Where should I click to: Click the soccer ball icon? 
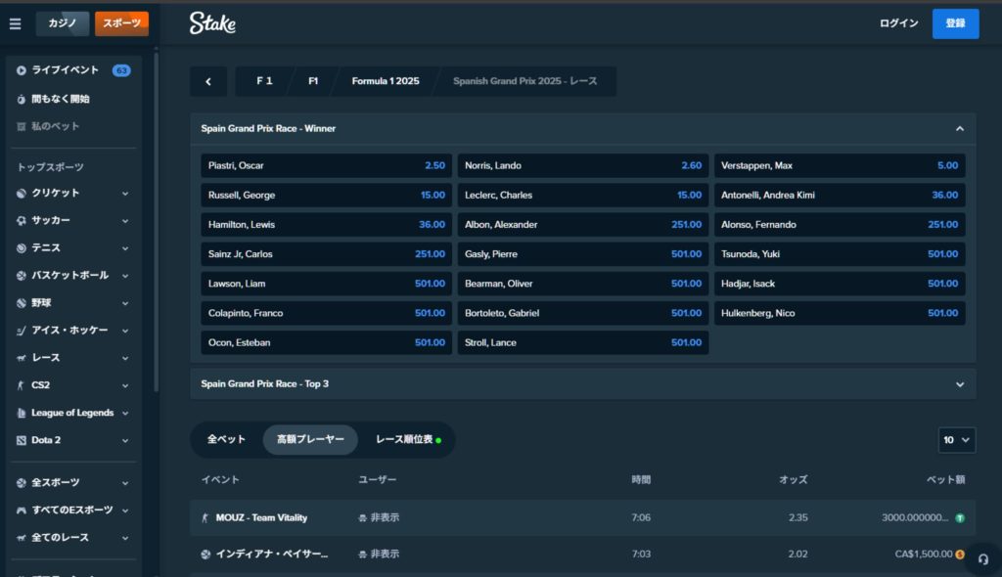[x=22, y=220]
